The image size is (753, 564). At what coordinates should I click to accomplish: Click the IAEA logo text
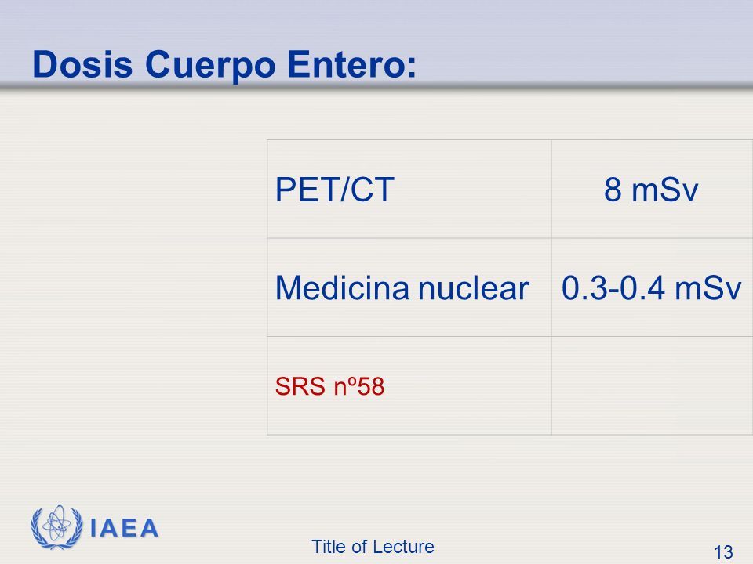(125, 529)
